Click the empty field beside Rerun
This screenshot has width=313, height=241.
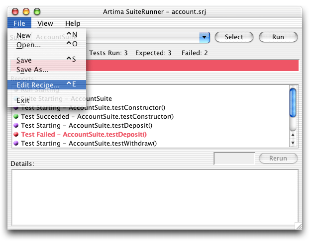point(234,159)
